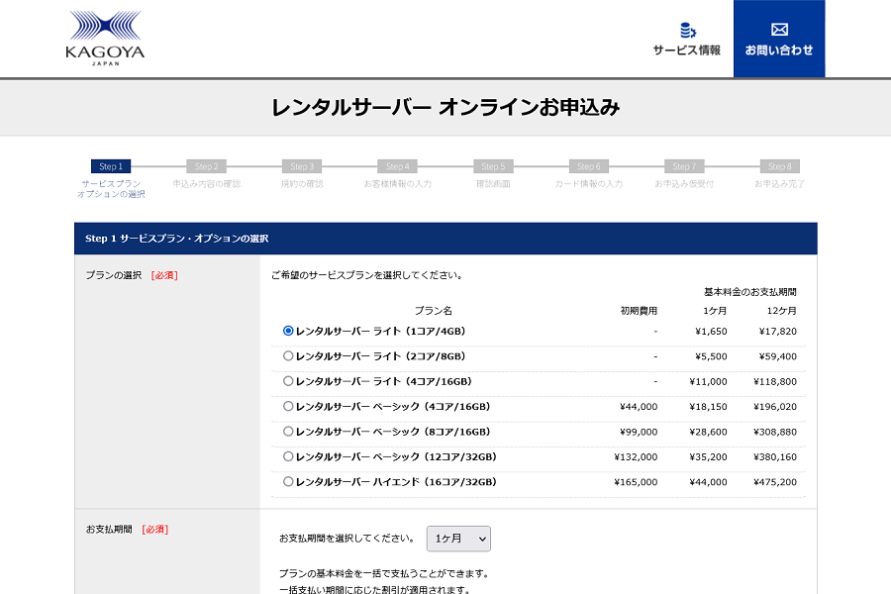Click the Step 1 サービスプラン・オプションの選択 header bar

click(445, 239)
